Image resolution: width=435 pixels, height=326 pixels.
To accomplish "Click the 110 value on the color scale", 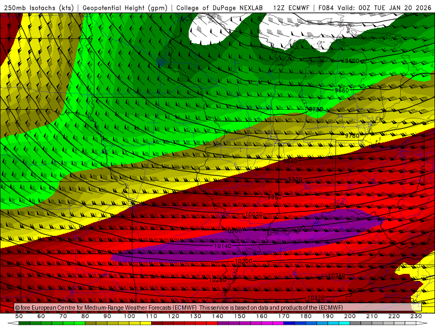I will point(151,316).
